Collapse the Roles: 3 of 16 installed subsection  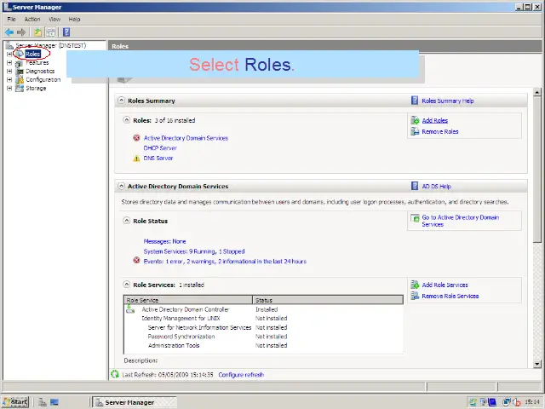[x=127, y=120]
